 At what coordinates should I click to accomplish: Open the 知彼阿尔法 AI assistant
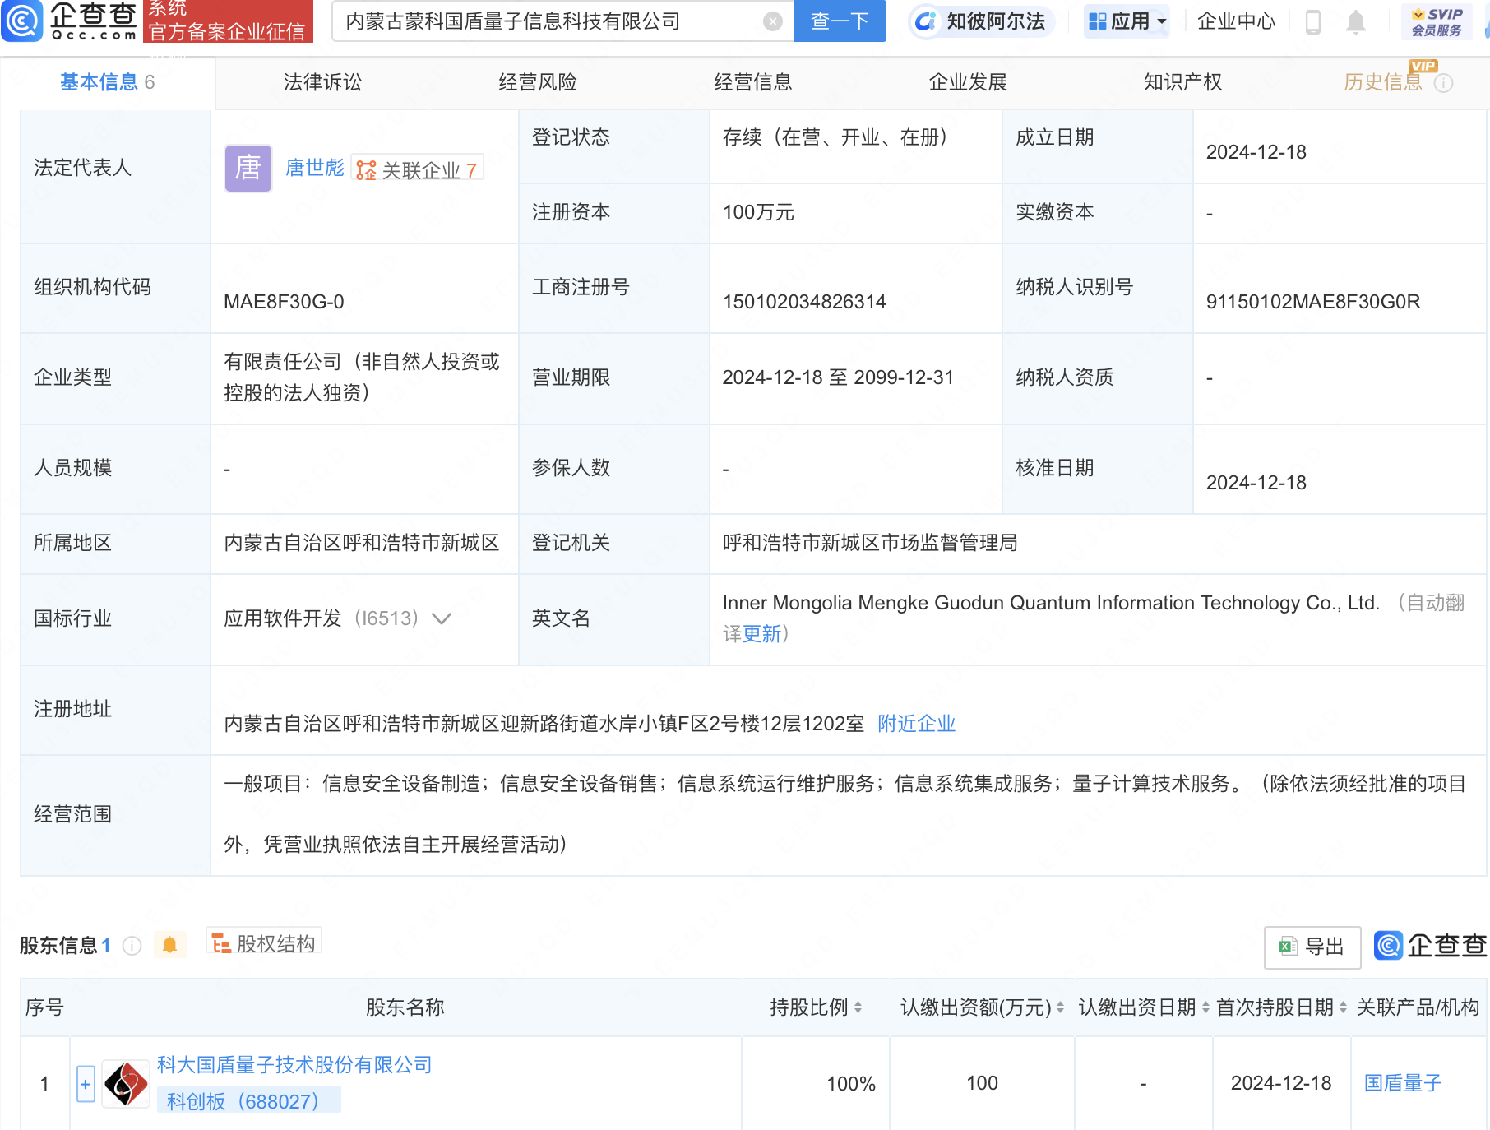pos(981,21)
